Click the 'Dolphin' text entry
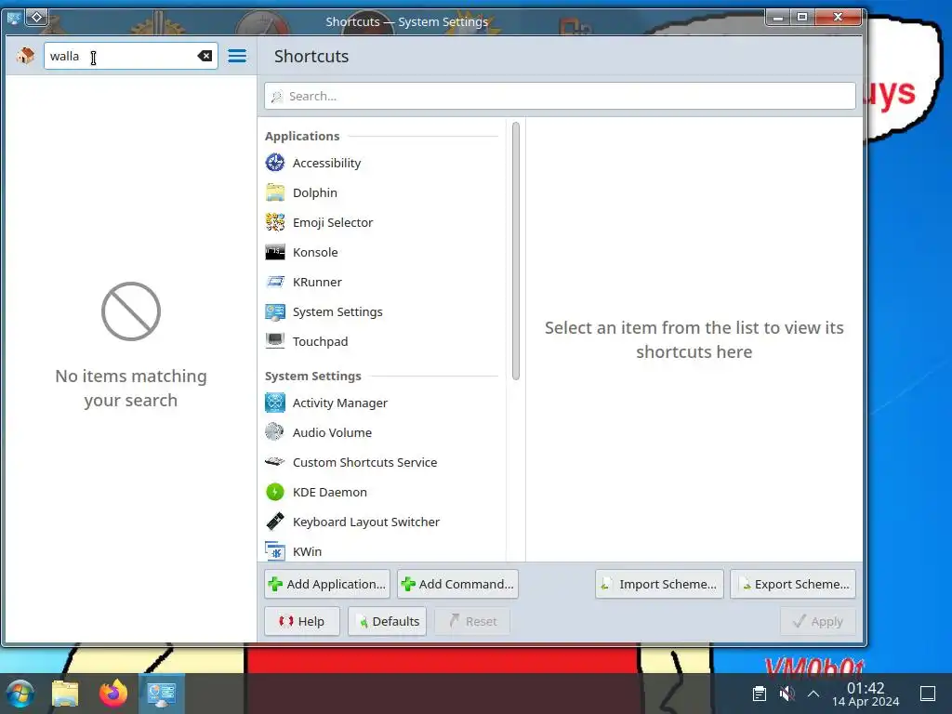Viewport: 952px width, 714px height. pyautogui.click(x=314, y=192)
